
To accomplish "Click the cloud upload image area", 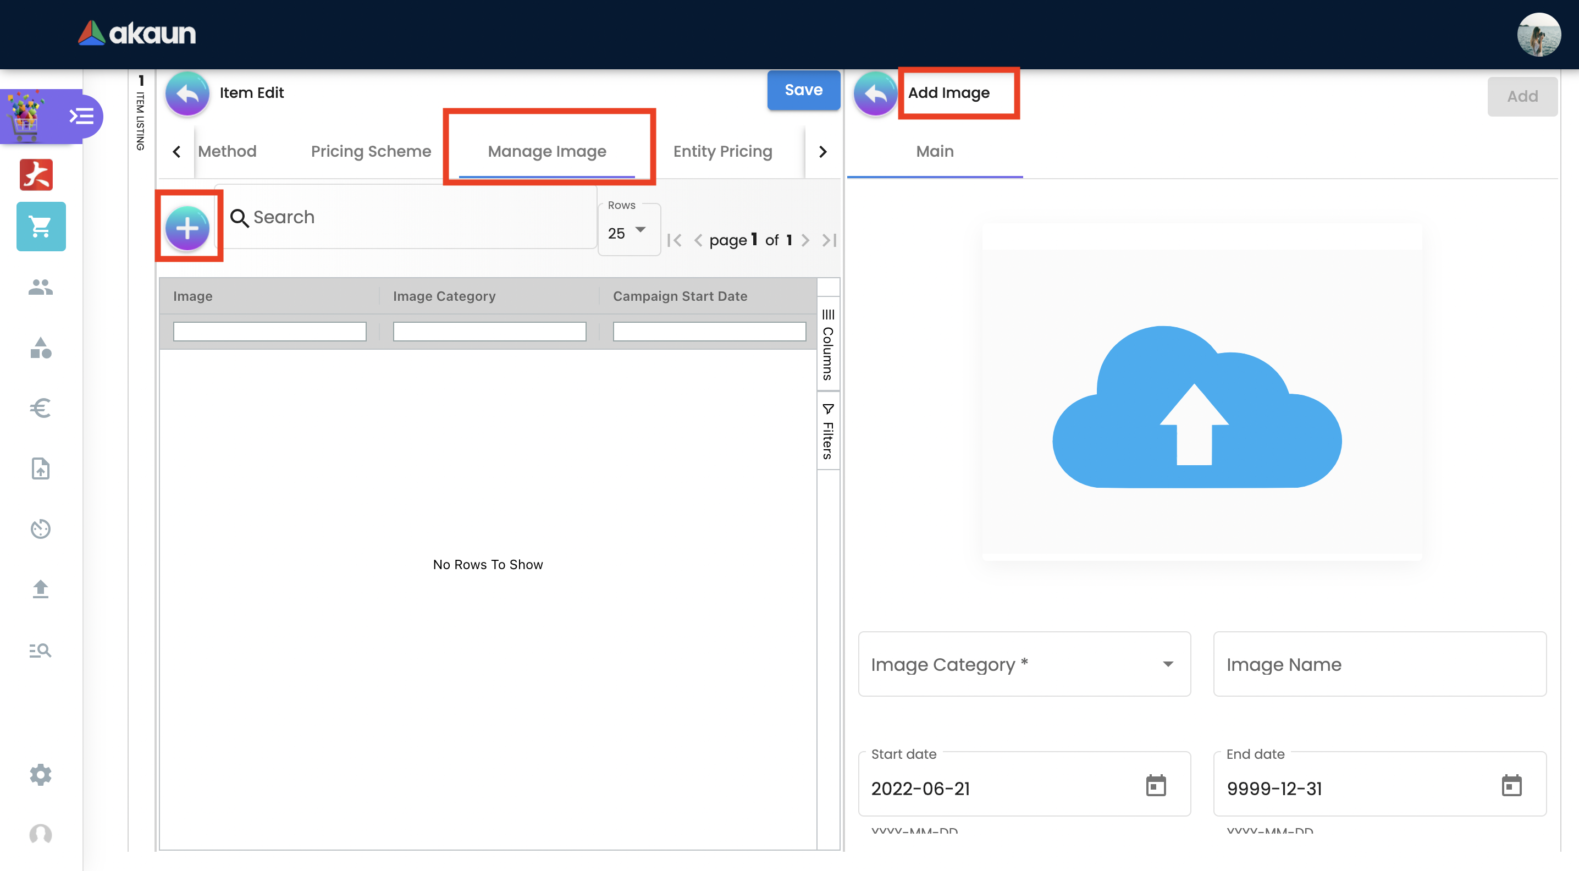I will tap(1196, 406).
